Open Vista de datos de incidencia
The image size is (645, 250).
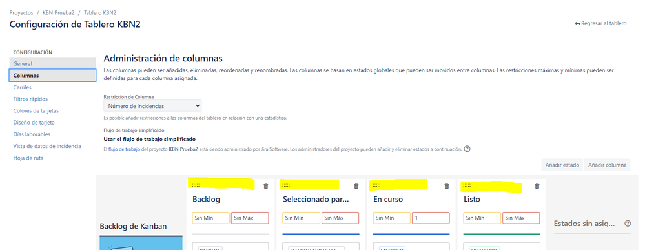point(47,146)
